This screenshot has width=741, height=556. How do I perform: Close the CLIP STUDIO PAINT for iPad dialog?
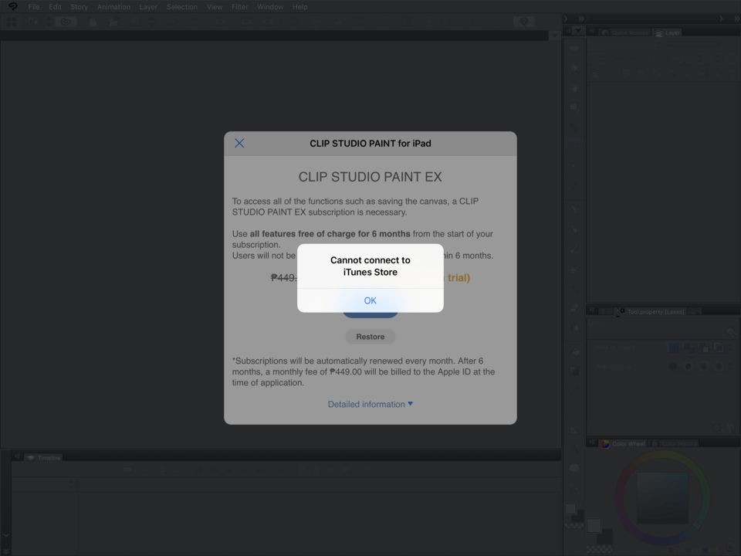point(239,144)
